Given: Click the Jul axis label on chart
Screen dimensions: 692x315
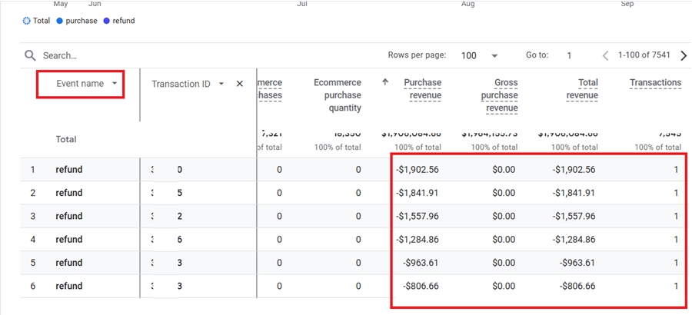Looking at the screenshot, I should 302,4.
